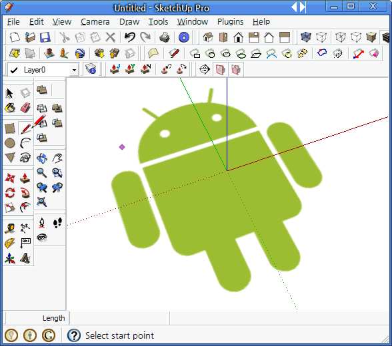This screenshot has width=392, height=346.
Task: Select the Paint Bucket tool
Action: [10, 108]
